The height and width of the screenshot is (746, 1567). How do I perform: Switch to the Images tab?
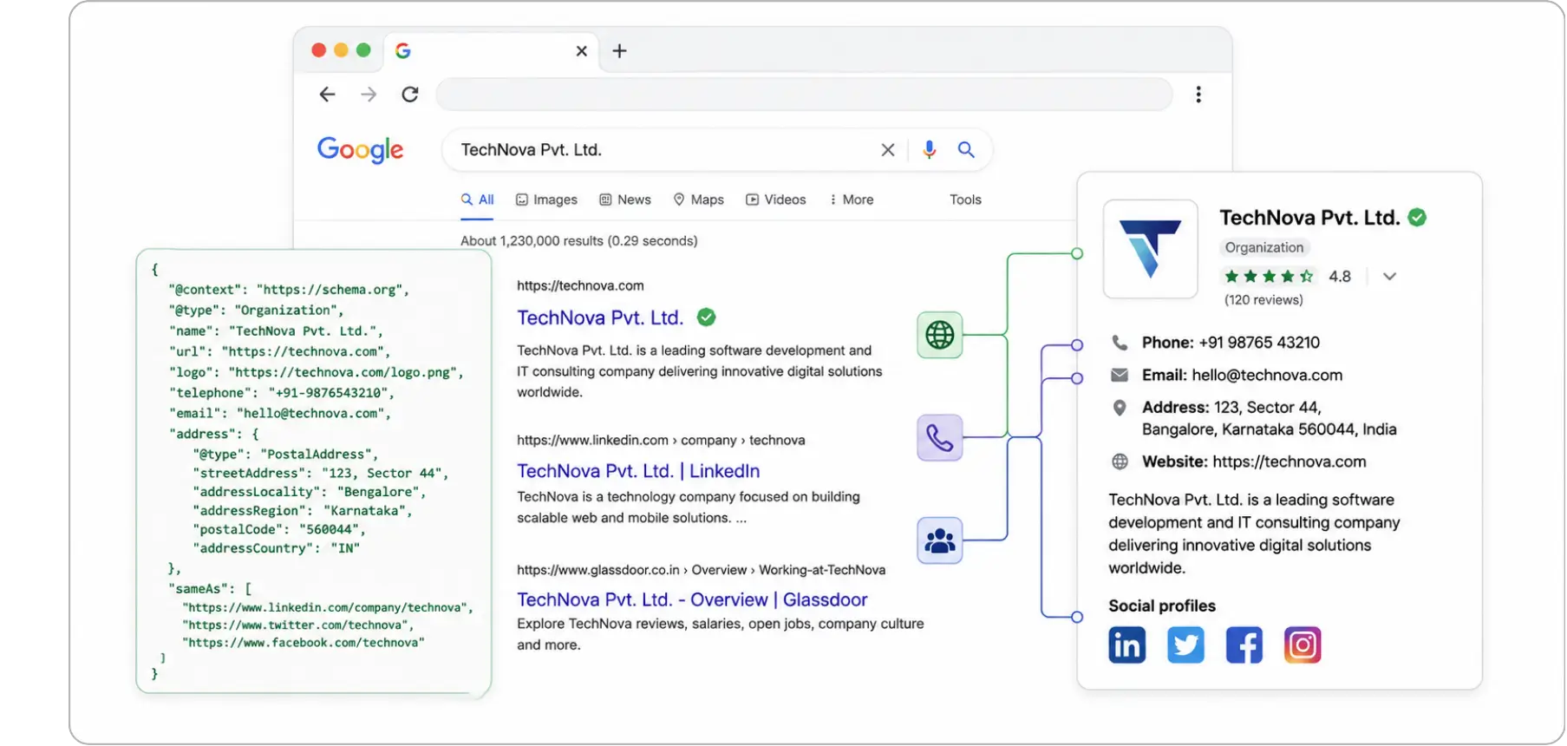point(546,200)
